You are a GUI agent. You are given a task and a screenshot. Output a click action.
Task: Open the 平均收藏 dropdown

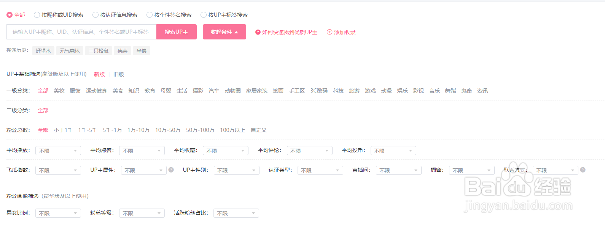coord(226,151)
